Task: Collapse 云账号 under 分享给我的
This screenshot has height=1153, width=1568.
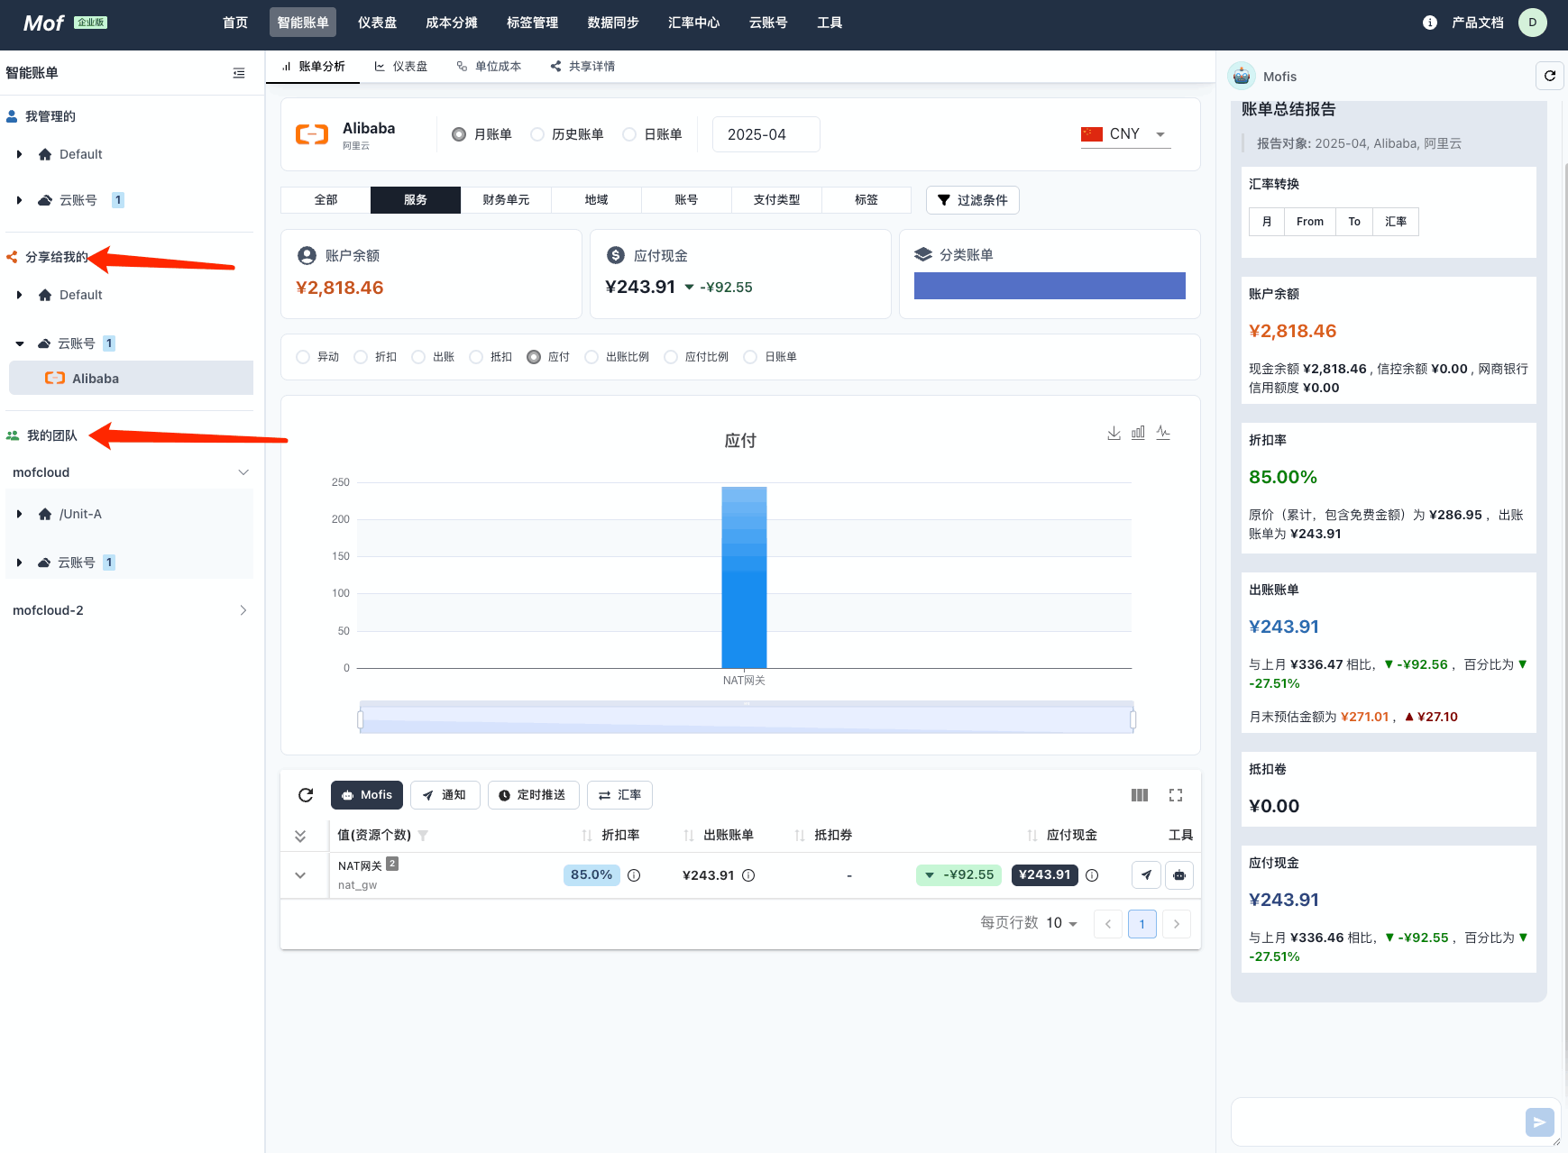Action: 19,343
